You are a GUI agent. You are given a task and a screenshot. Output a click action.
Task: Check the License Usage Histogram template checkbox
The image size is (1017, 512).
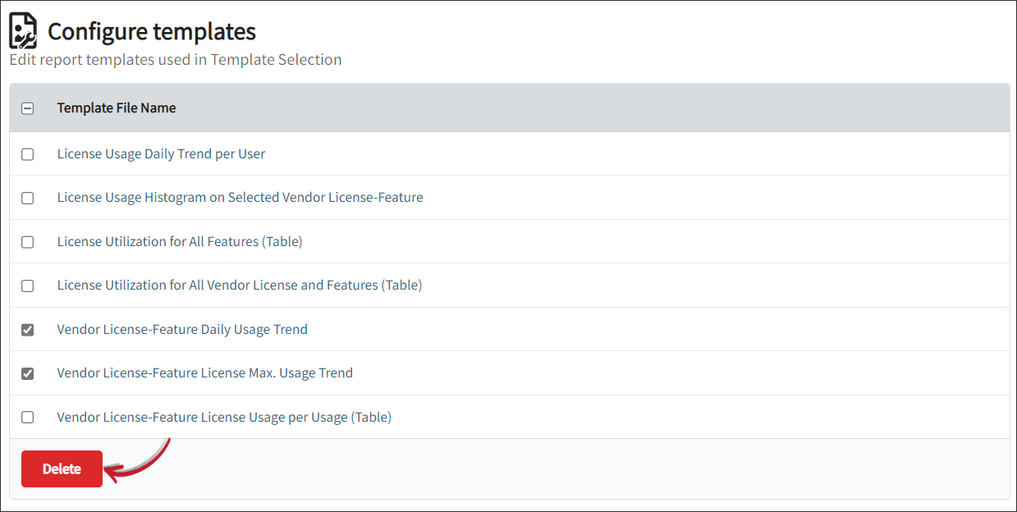[27, 198]
